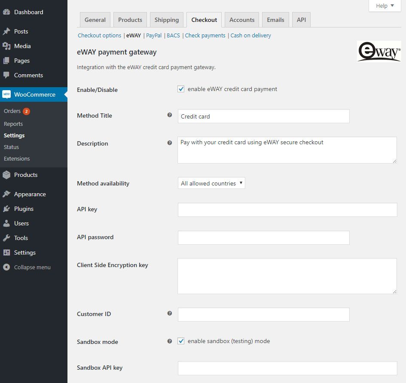Open the eWAY section link

coord(134,36)
